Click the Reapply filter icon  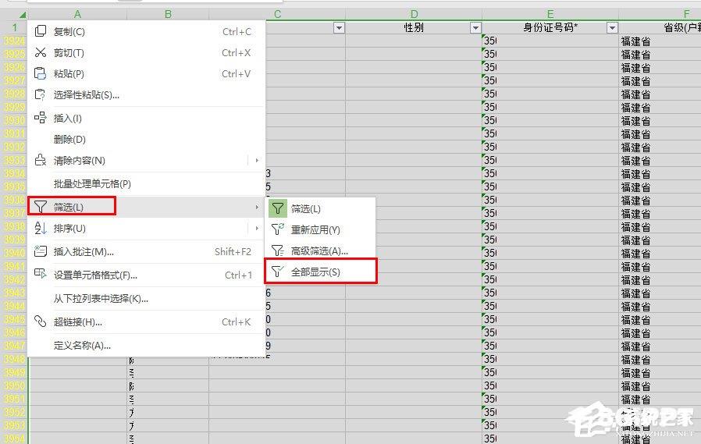[278, 229]
